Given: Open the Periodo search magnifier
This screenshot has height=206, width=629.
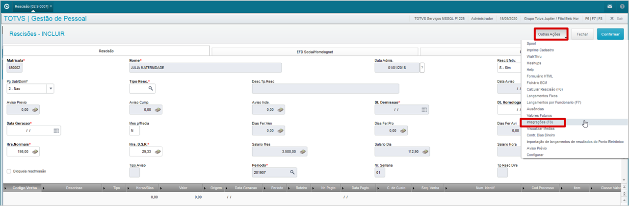Looking at the screenshot, I should click(292, 172).
